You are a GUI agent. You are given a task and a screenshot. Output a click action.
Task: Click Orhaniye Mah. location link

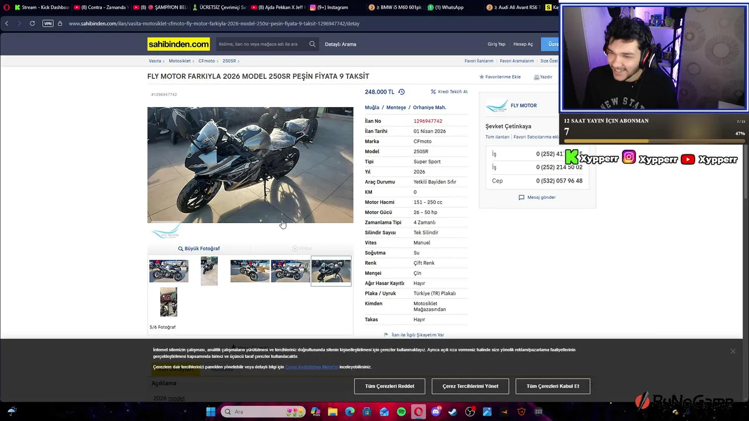pyautogui.click(x=430, y=108)
